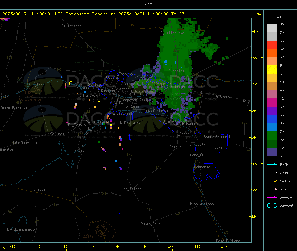
Task: Click the yellow storm cell near Reyunos
Action: 70,83
